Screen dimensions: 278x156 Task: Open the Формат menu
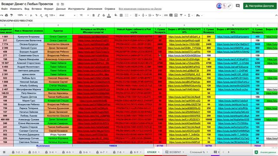click(49, 9)
